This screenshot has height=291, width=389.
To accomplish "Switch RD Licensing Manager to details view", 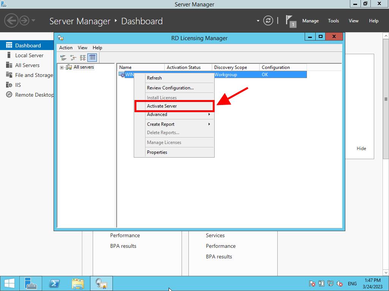I will [92, 58].
